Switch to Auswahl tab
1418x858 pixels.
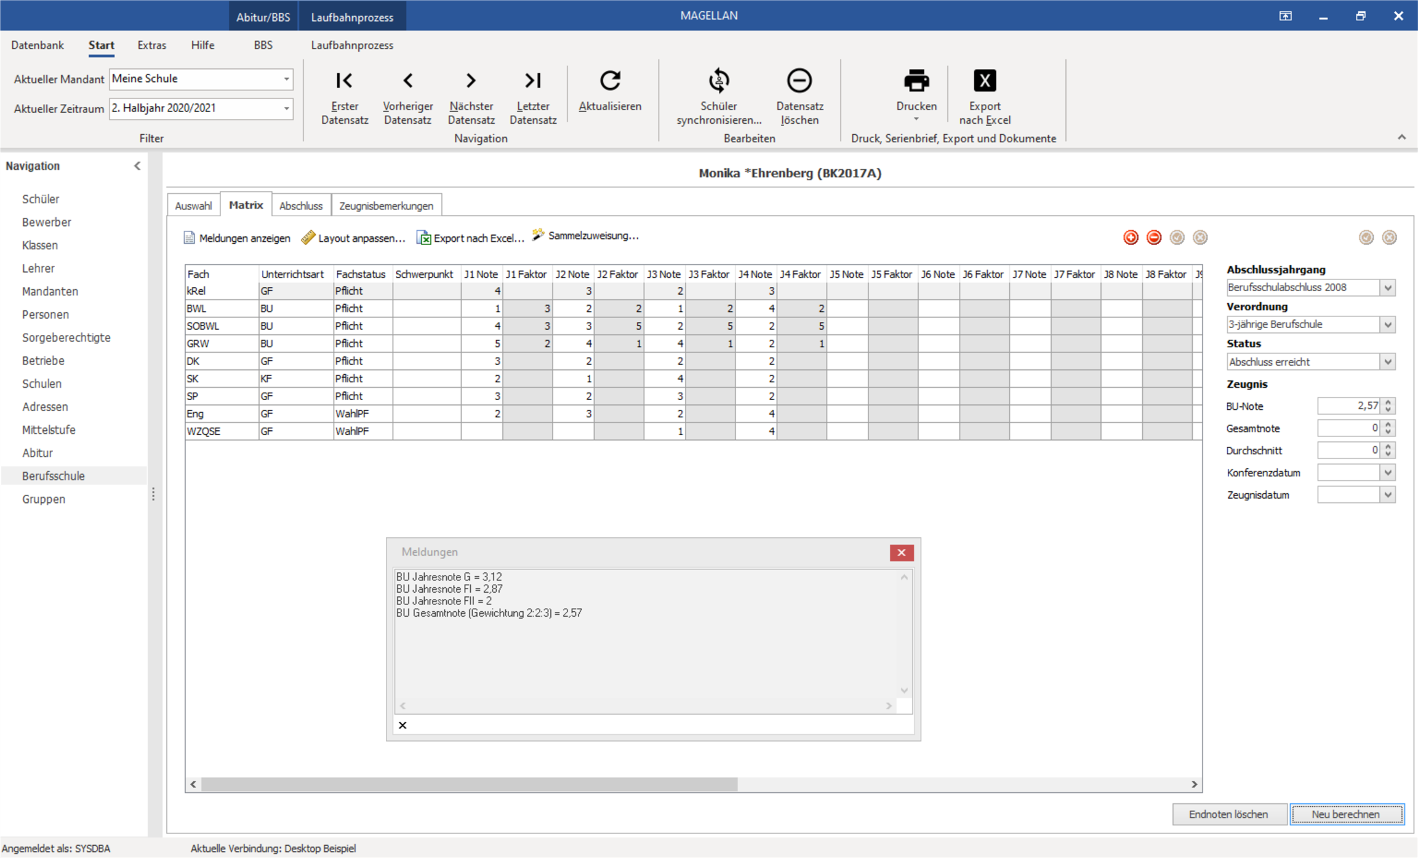[x=193, y=206]
